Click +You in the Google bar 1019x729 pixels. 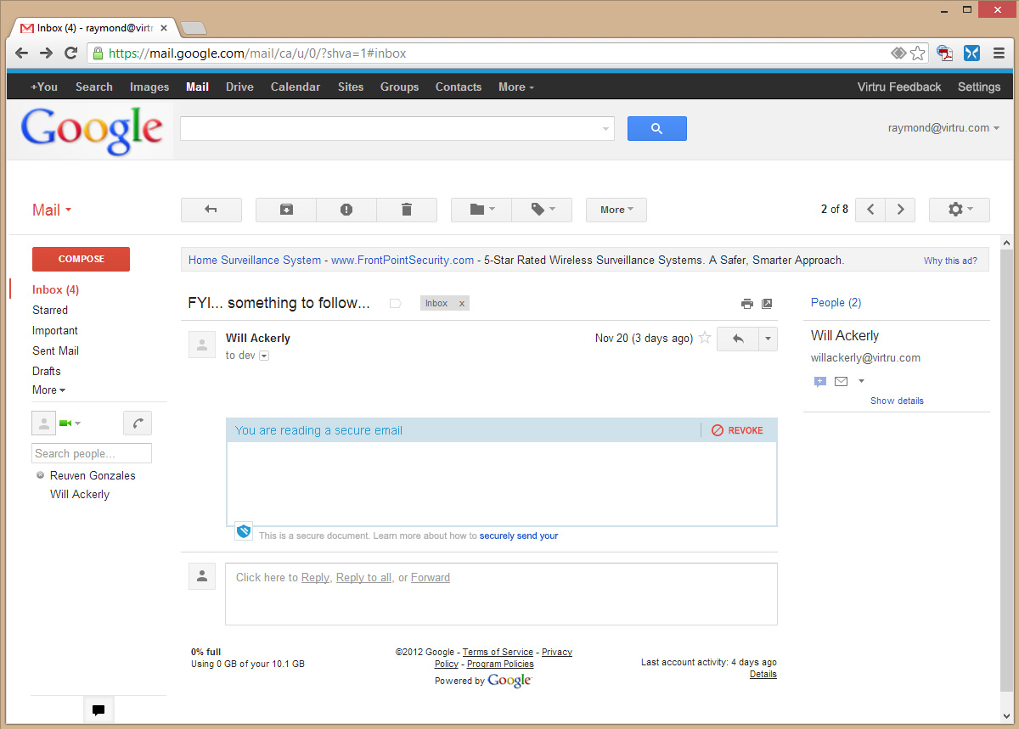44,87
